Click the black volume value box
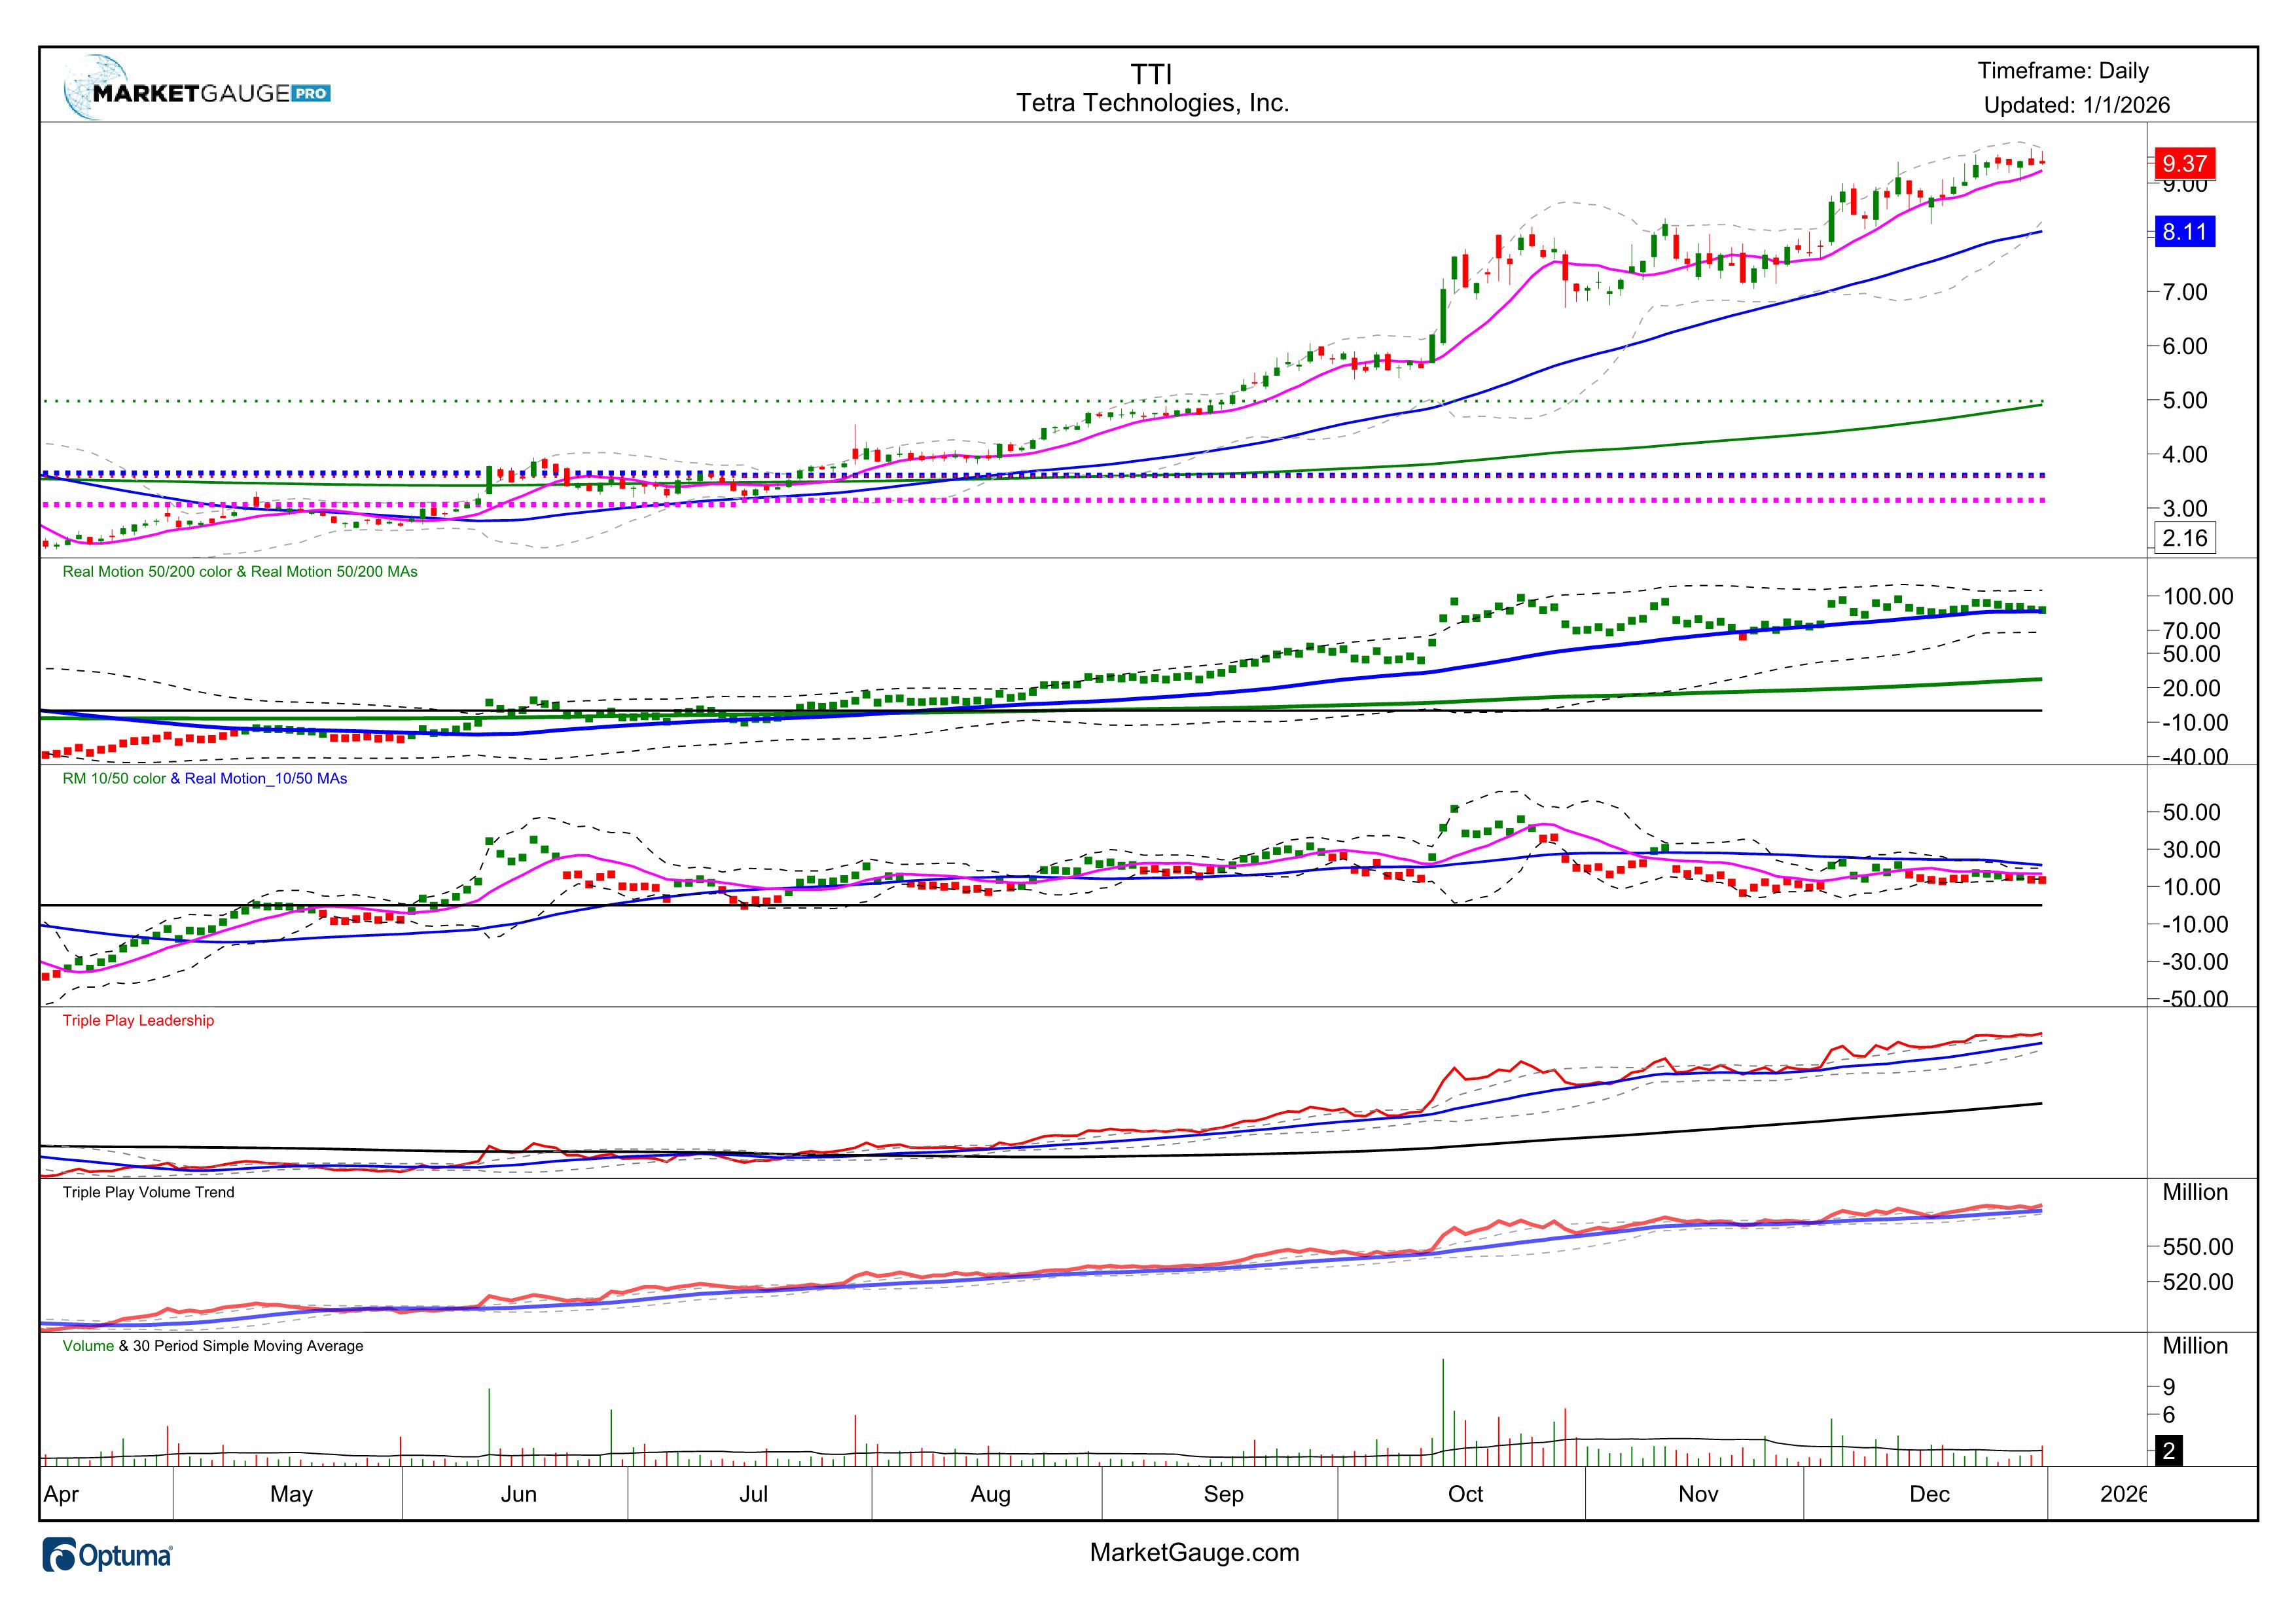This screenshot has width=2296, height=1624. click(2168, 1451)
